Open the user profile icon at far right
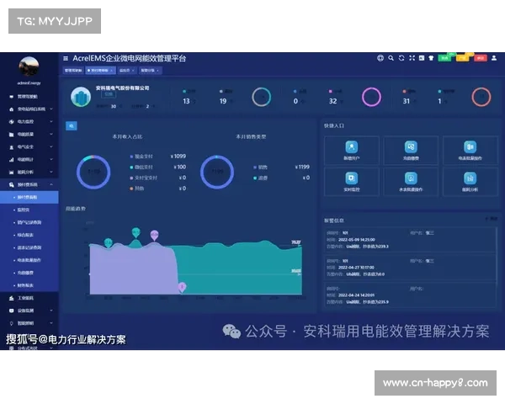This screenshot has width=505, height=404. (494, 58)
